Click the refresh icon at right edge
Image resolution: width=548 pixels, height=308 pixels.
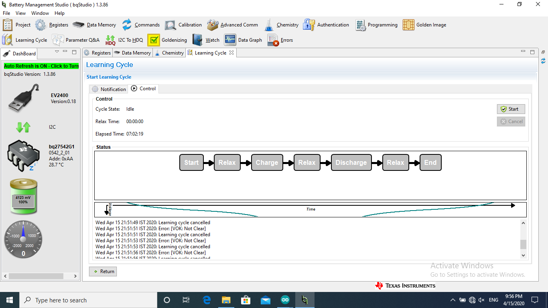click(x=543, y=61)
